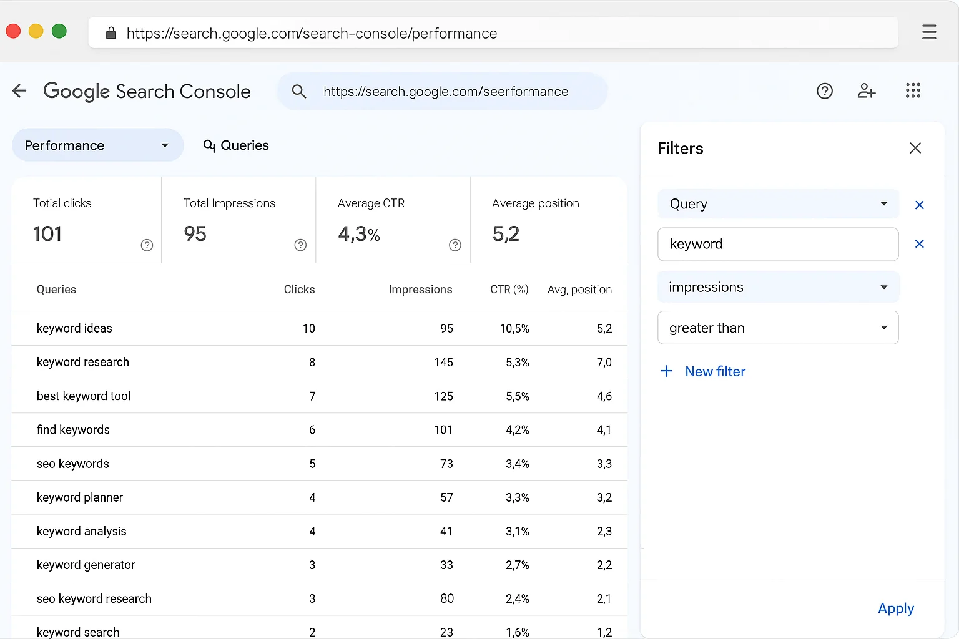Click the Total clicks tooltip icon
Screen dimensions: 959x639
tap(146, 245)
